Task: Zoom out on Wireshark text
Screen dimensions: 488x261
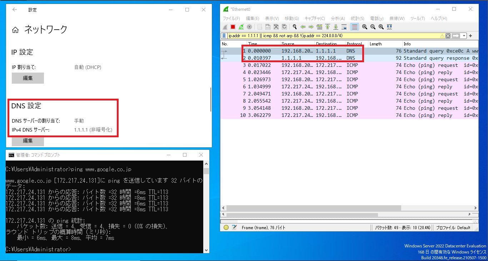Action: [x=373, y=27]
